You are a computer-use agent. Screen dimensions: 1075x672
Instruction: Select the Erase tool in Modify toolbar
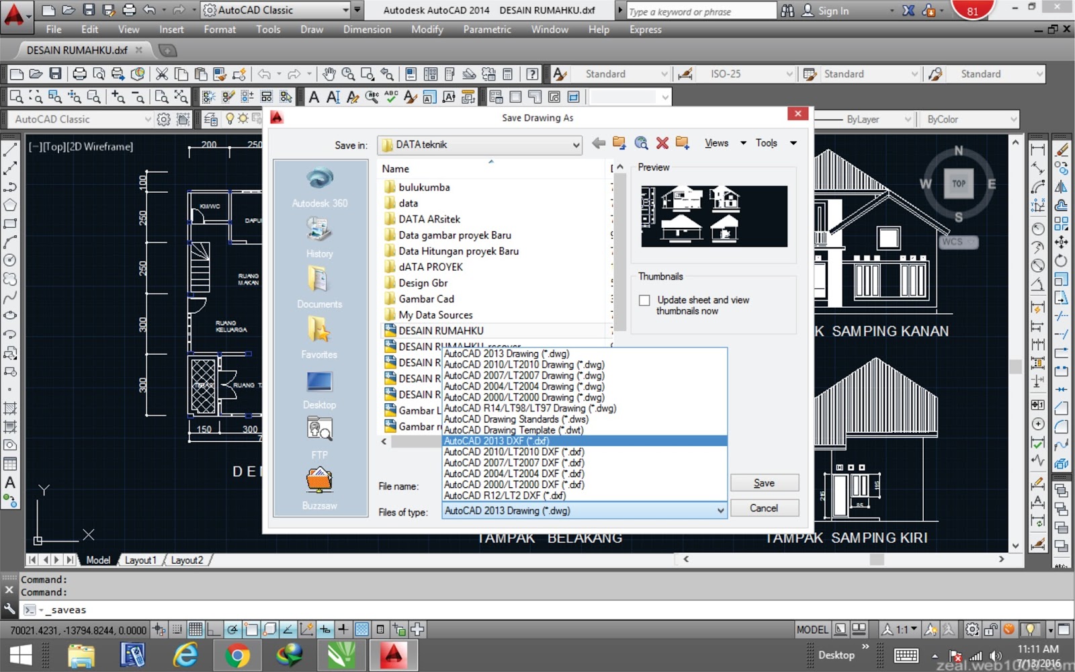(1062, 151)
